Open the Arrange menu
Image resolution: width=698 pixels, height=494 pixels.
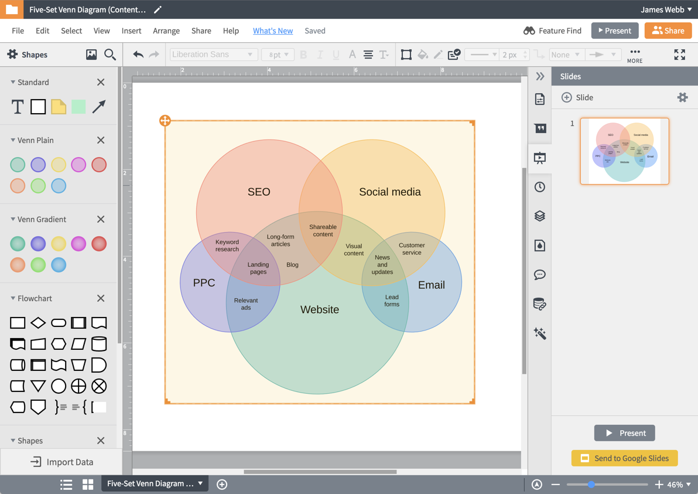(x=166, y=30)
